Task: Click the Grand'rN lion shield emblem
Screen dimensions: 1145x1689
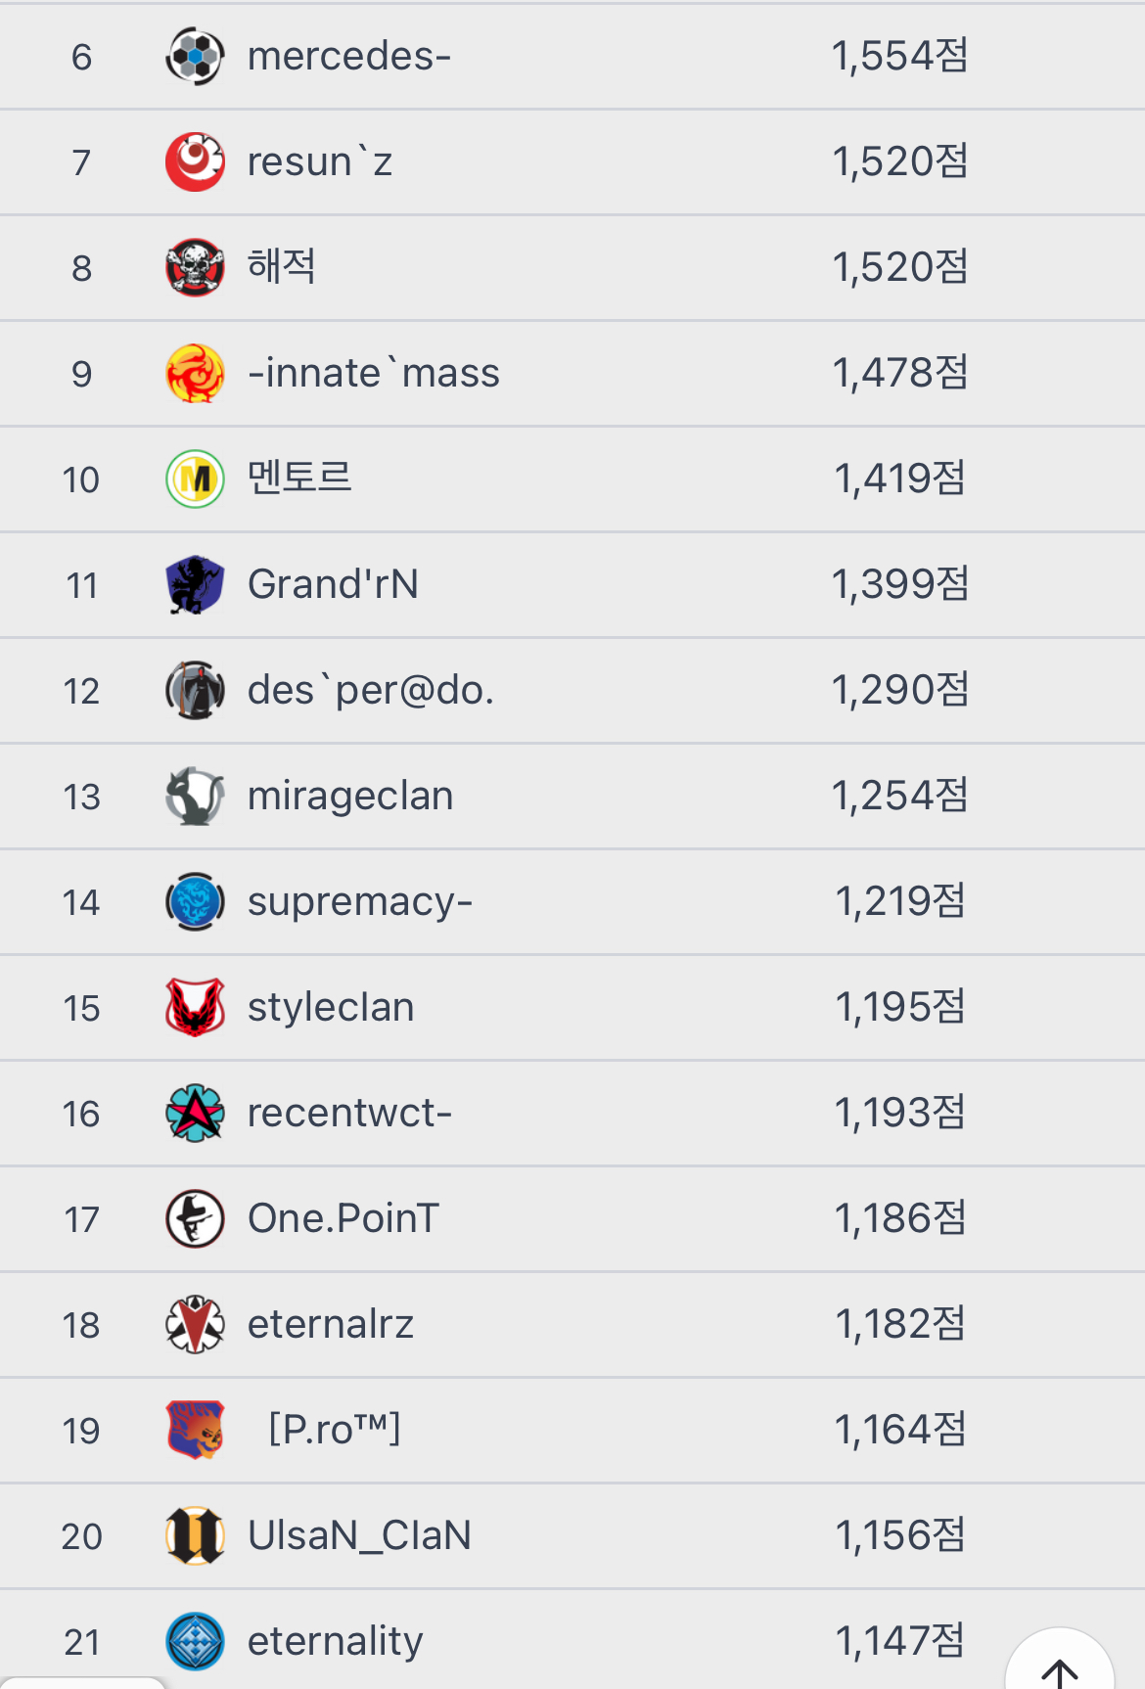Action: pos(195,584)
